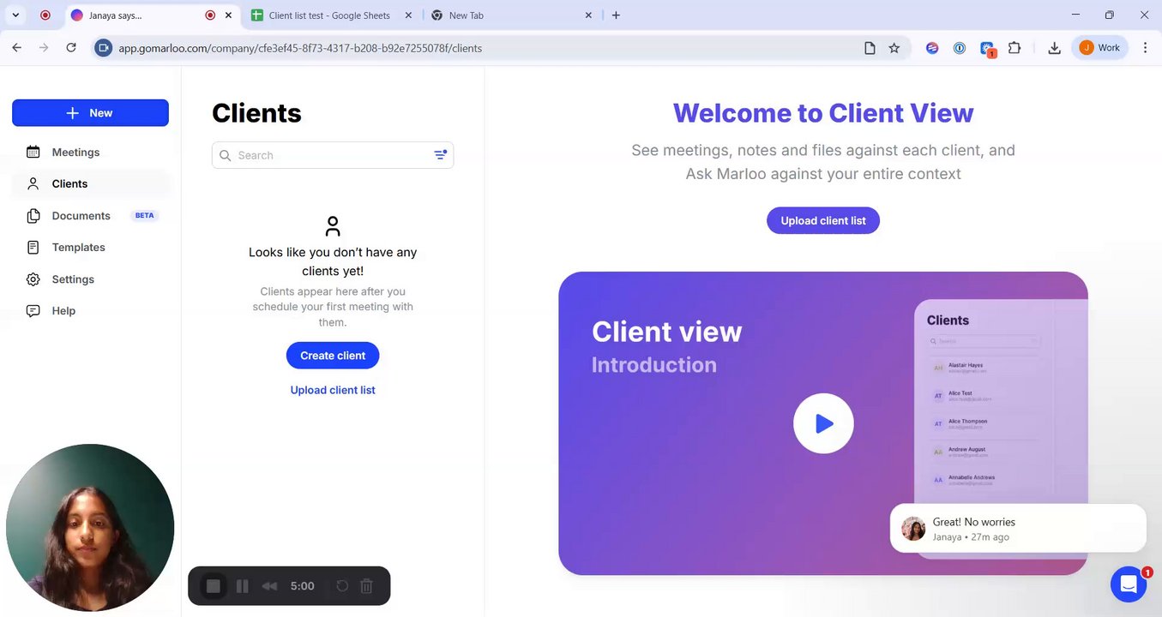This screenshot has height=617, width=1162.
Task: Stop the screen recording
Action: 214,586
